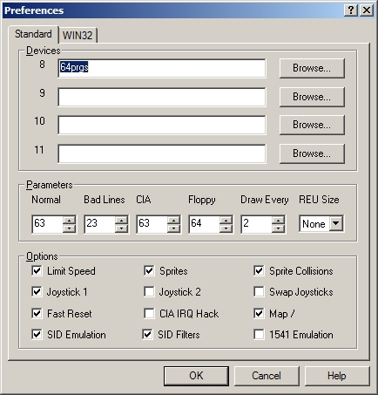Disable the SID Filters checkbox
Viewport: 378px width, 395px height.
pos(147,334)
